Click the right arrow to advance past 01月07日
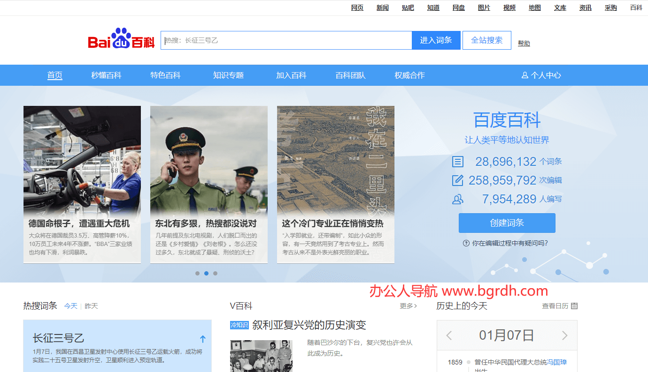This screenshot has height=372, width=648. pyautogui.click(x=565, y=335)
